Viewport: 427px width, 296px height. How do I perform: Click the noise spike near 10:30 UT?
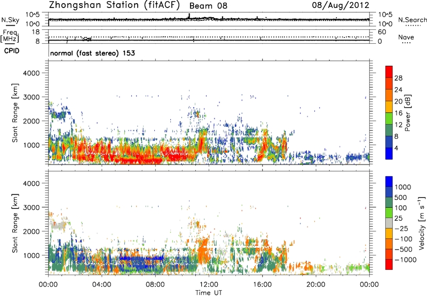[189, 16]
